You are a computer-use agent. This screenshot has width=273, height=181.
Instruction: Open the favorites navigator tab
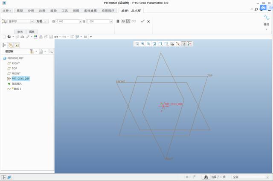coord(17,45)
